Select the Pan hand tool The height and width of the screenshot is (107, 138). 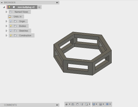(77, 104)
